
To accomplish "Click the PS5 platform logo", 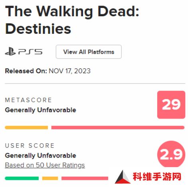I will tap(24, 51).
